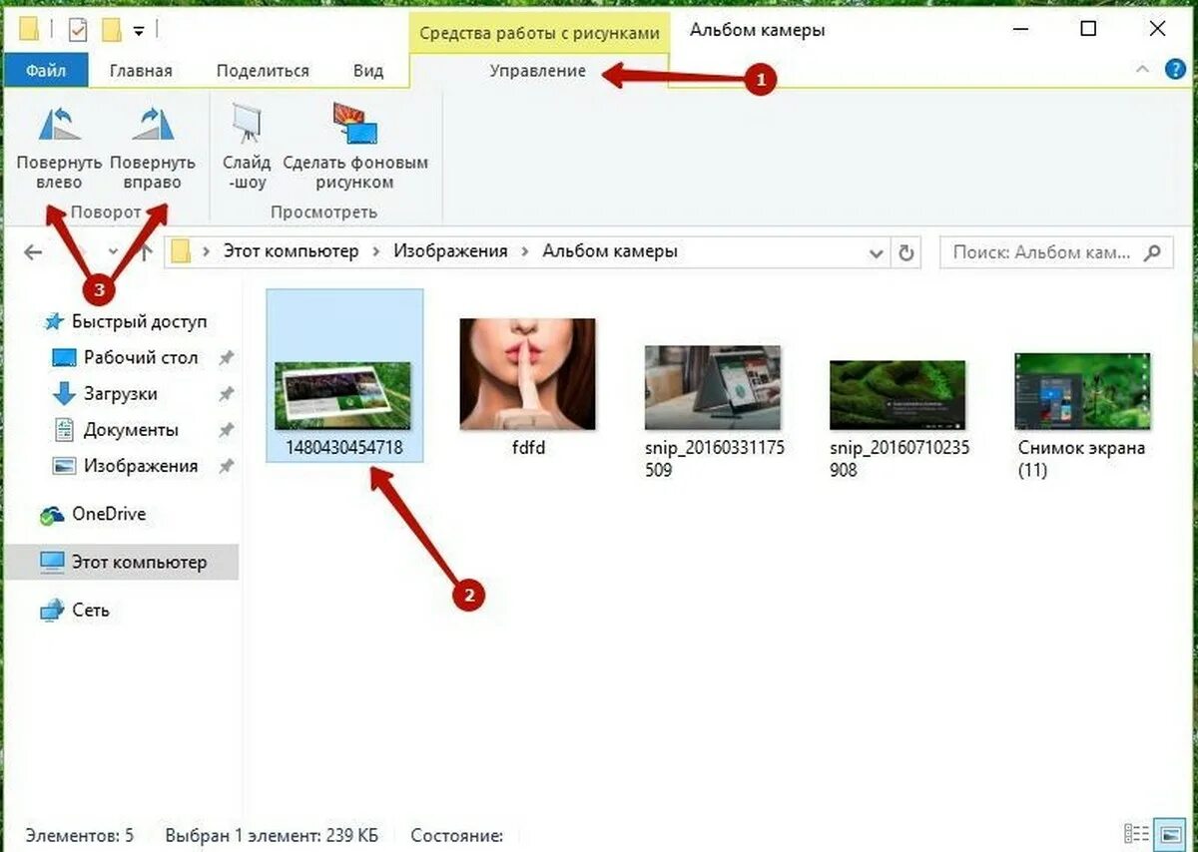Go up one folder level
The height and width of the screenshot is (852, 1198).
click(x=146, y=251)
